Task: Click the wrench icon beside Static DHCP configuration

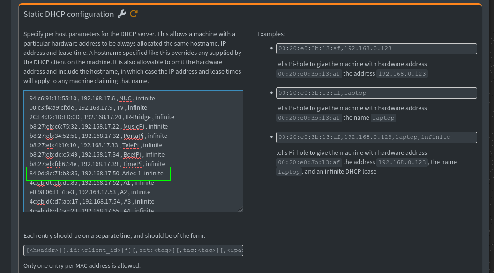Action: pos(121,14)
